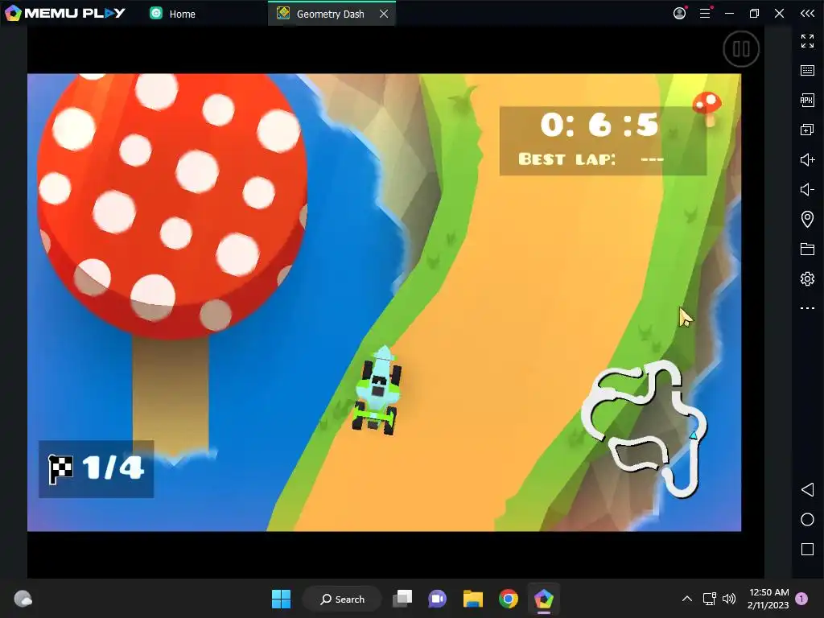Toggle fullscreen mode in MEmu sidebar

coord(807,41)
